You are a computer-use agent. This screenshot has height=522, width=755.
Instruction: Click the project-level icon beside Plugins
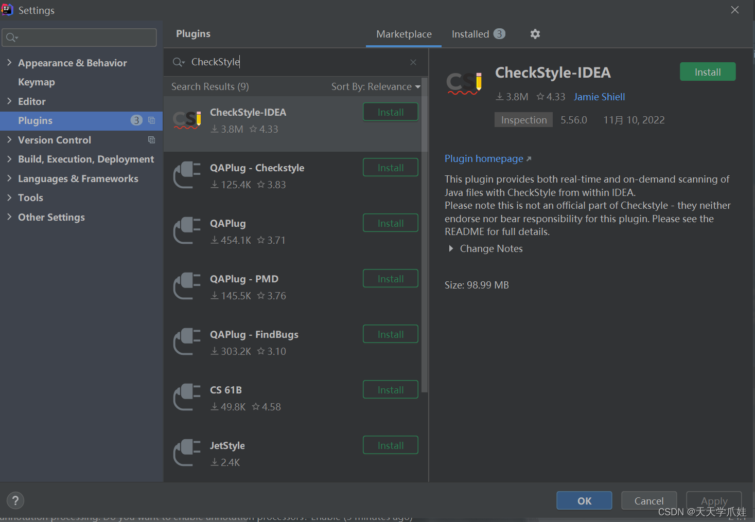[x=151, y=120]
